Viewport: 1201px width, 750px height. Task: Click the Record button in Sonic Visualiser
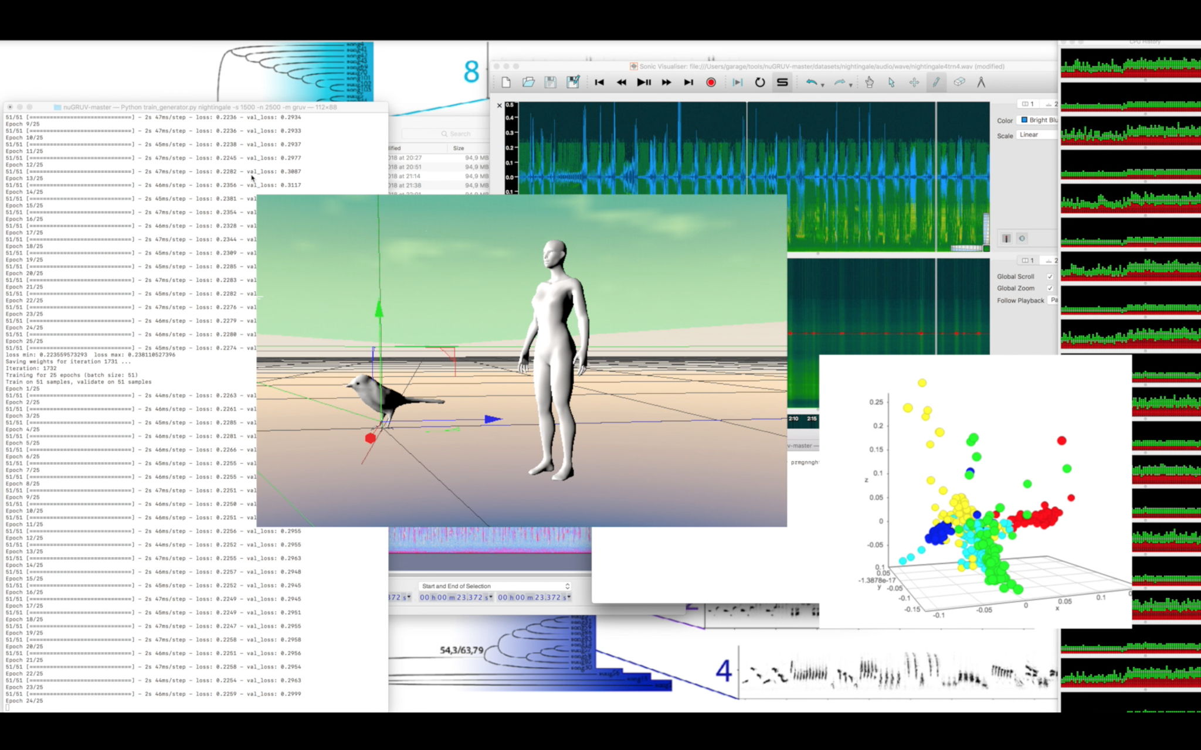(711, 83)
